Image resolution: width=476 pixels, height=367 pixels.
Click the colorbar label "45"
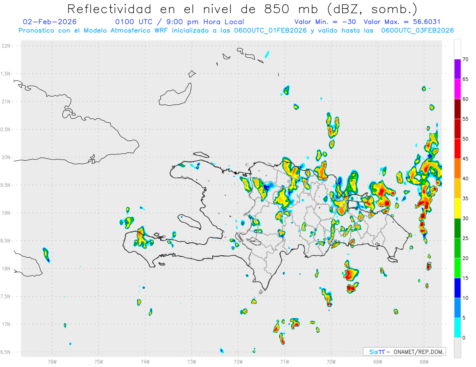[465, 159]
